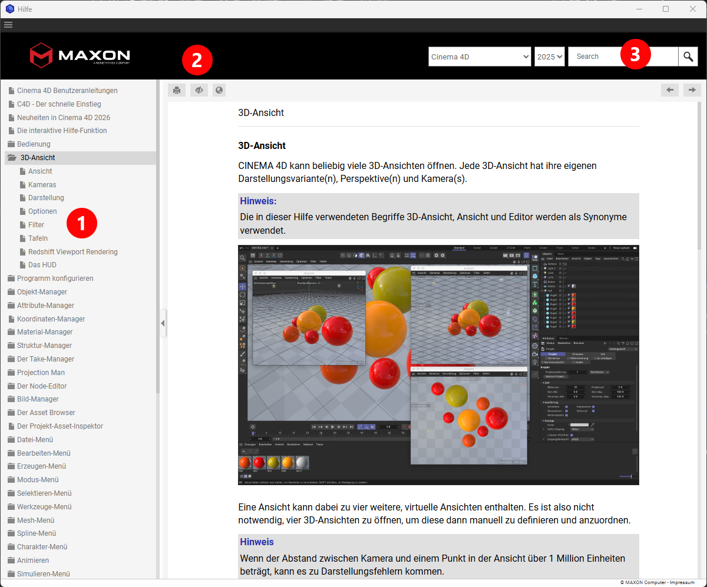The width and height of the screenshot is (707, 587).
Task: Click the Cinema 4D interface screenshot image
Action: [438, 365]
